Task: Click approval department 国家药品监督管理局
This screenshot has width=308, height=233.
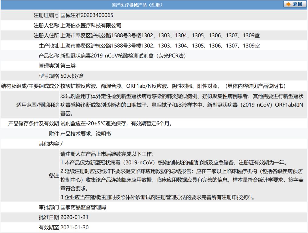Action: (83, 207)
